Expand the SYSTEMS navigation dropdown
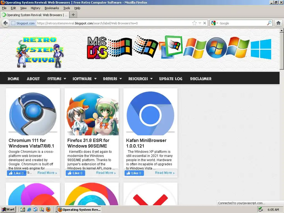Image resolution: width=284 pixels, height=213 pixels. pyautogui.click(x=57, y=79)
